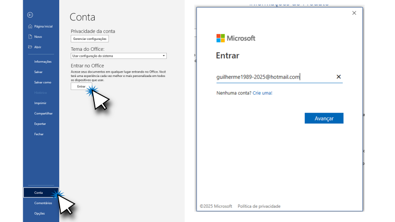Click the Avançar button
395x222 pixels.
coord(324,118)
